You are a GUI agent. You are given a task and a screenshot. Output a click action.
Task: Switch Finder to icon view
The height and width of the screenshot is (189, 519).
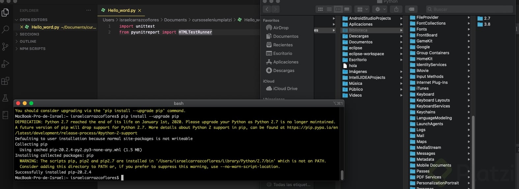click(320, 9)
